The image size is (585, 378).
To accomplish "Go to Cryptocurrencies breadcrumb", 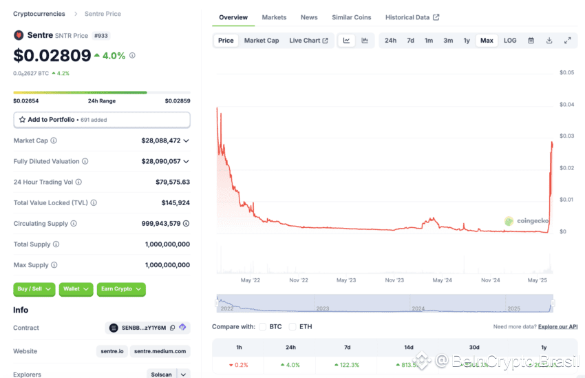I will pos(39,14).
